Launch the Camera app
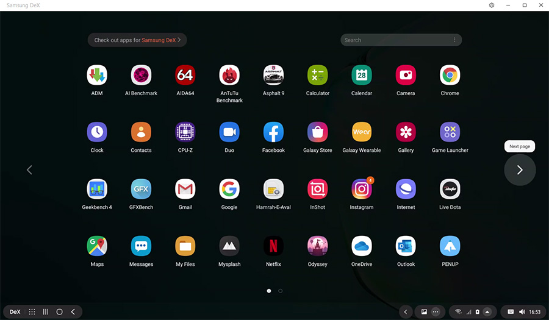The width and height of the screenshot is (549, 320). pos(406,75)
